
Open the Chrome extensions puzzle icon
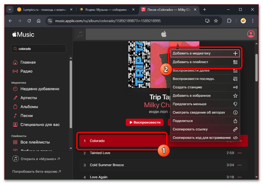tap(229, 21)
